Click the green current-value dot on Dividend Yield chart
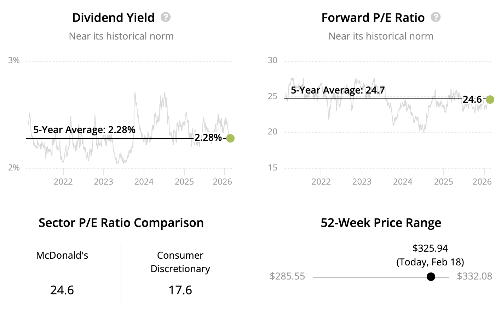The height and width of the screenshot is (312, 501). 230,138
